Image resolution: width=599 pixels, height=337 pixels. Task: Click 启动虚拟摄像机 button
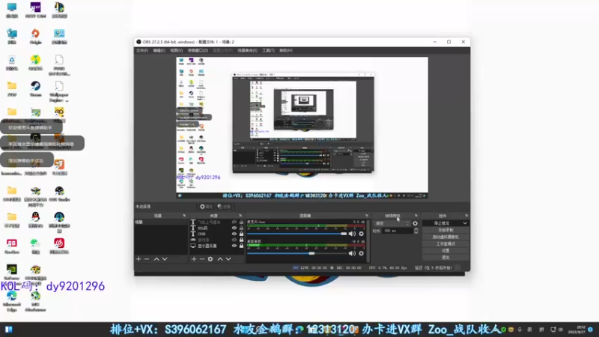pyautogui.click(x=446, y=237)
